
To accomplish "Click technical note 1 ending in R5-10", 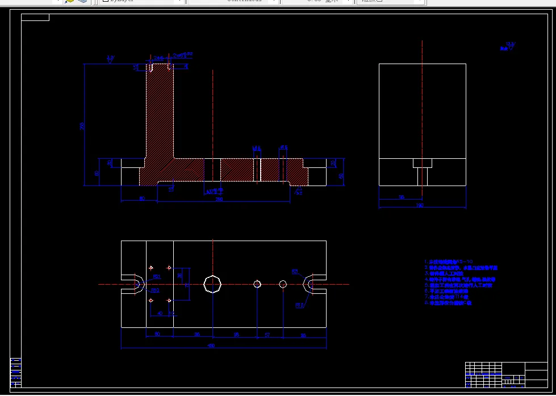I will [x=449, y=262].
